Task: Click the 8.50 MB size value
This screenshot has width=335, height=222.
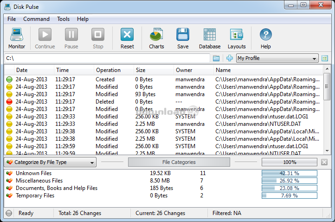Action: tap(160, 181)
